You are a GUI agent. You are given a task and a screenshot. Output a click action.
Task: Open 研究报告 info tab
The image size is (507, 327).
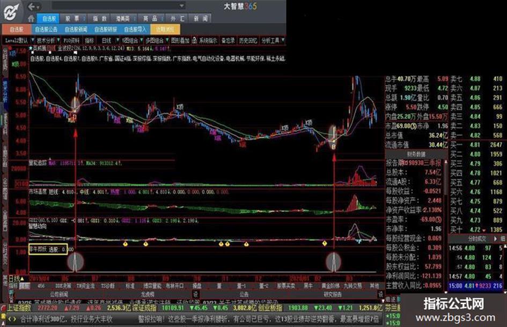pos(333,294)
